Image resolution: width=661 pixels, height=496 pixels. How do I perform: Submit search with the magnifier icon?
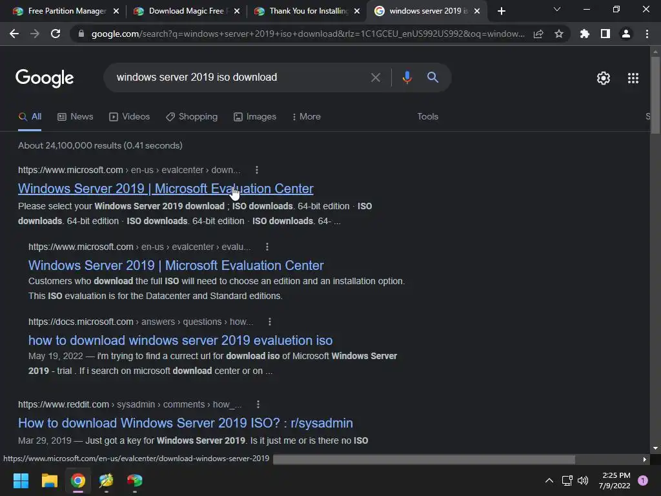[433, 77]
